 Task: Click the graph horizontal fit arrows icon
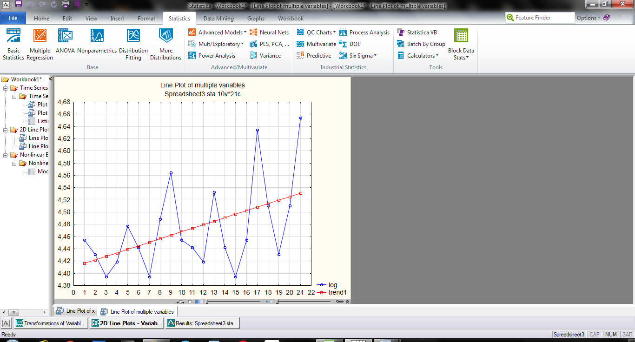[x=180, y=302]
